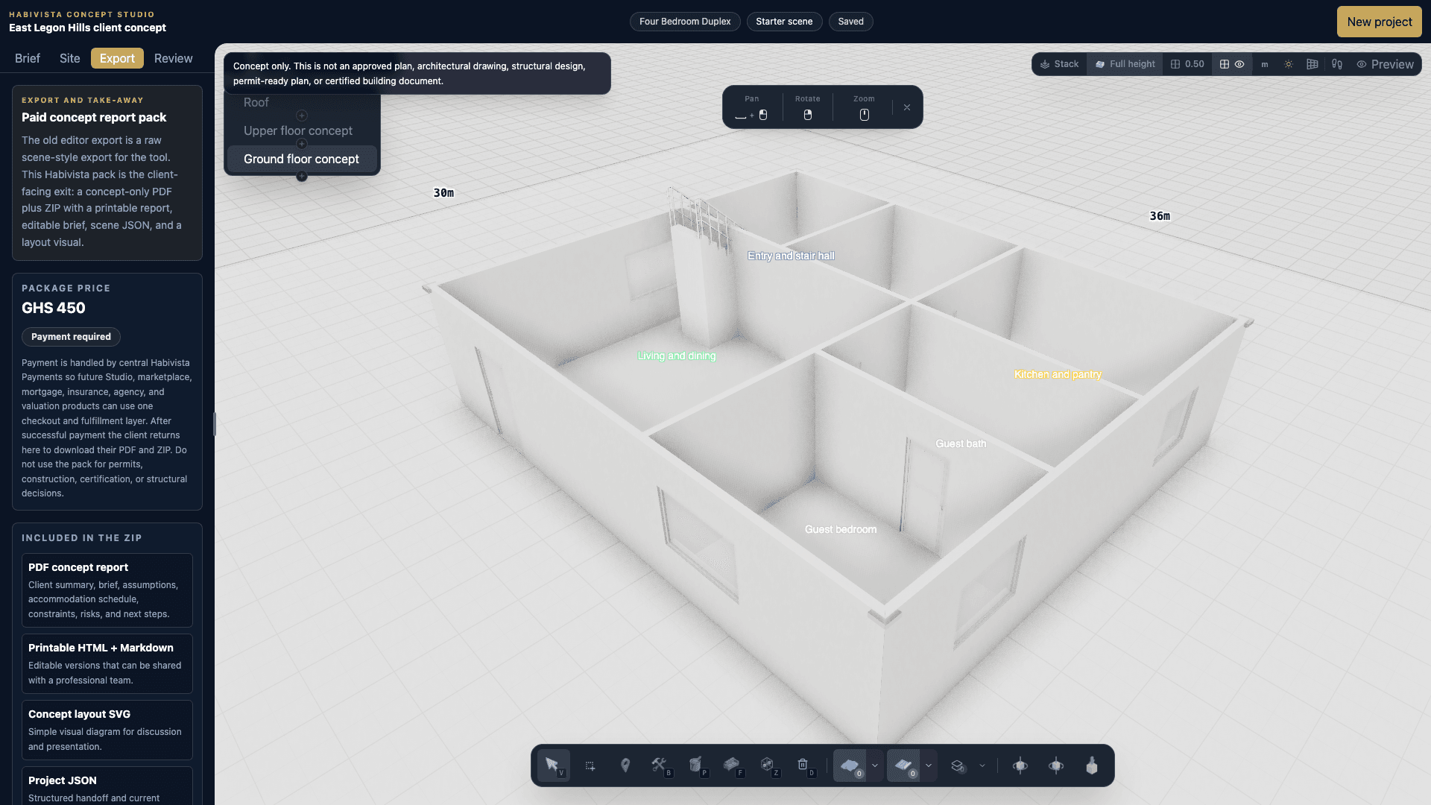This screenshot has width=1431, height=805.
Task: Click the Entry and stair hall label
Action: tap(791, 256)
